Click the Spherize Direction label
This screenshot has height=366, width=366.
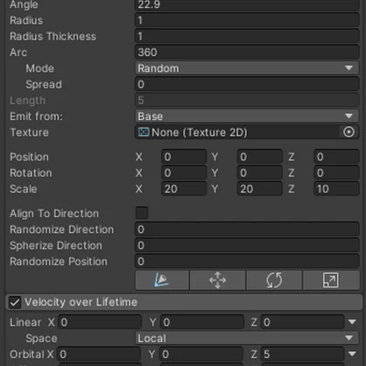(56, 245)
